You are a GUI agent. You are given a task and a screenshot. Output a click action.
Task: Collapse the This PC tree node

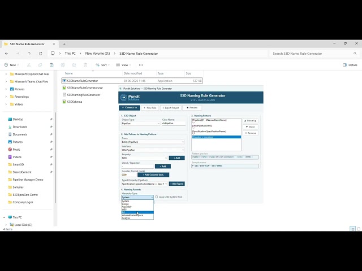coord(4,217)
